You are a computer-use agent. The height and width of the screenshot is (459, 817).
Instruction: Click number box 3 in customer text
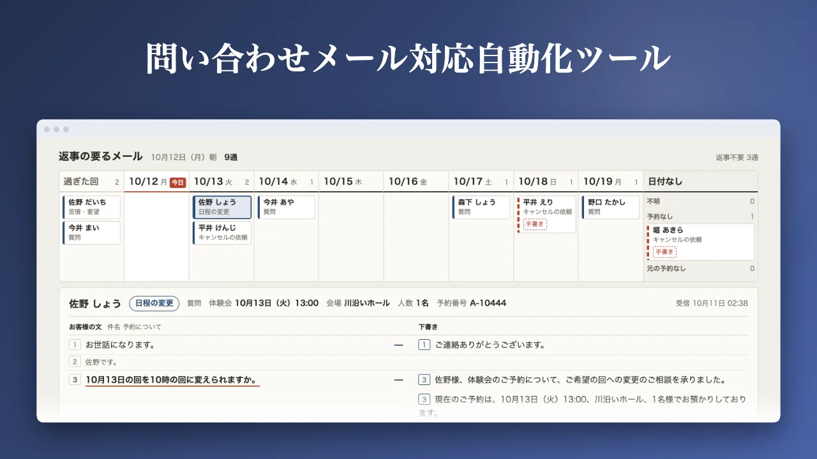pyautogui.click(x=75, y=380)
